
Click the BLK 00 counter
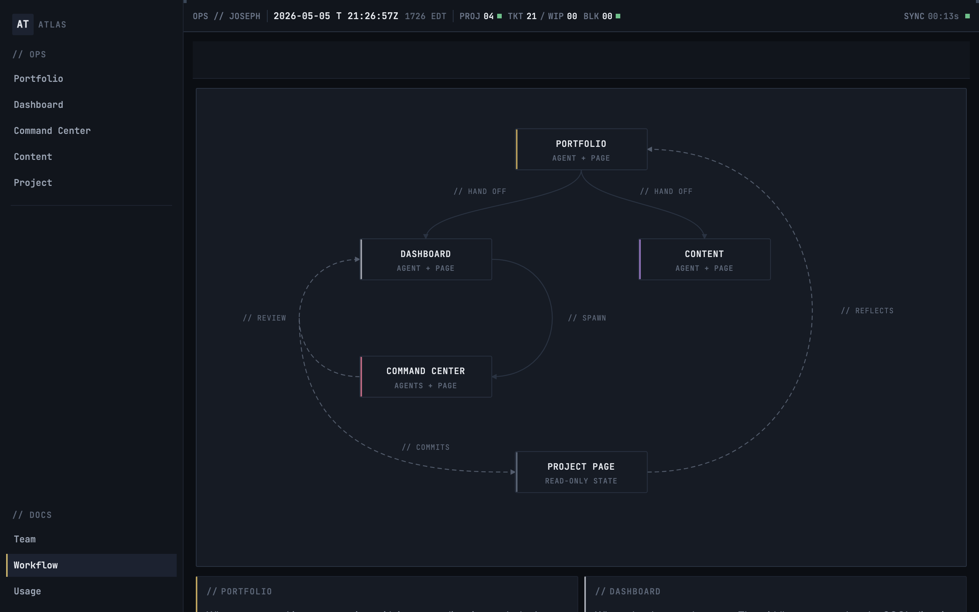(x=598, y=16)
